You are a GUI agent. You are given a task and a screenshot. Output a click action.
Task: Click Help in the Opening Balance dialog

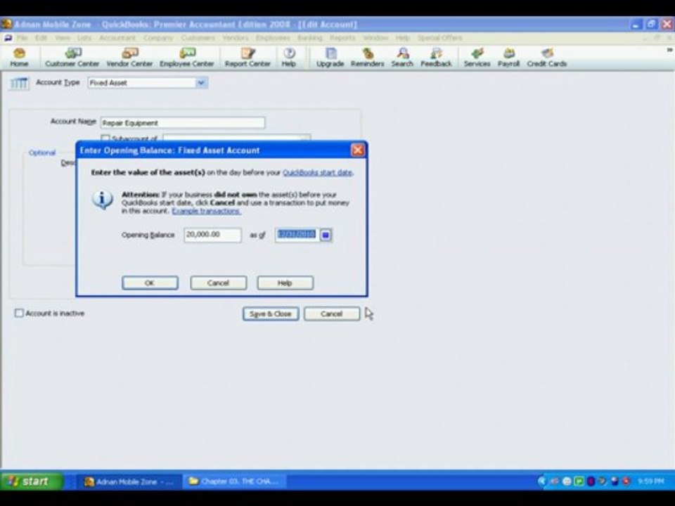(285, 283)
